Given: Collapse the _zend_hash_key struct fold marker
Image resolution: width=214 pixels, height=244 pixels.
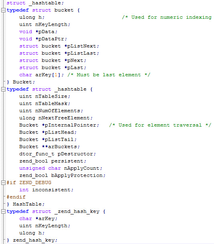Looking at the screenshot, I should point(3,212).
